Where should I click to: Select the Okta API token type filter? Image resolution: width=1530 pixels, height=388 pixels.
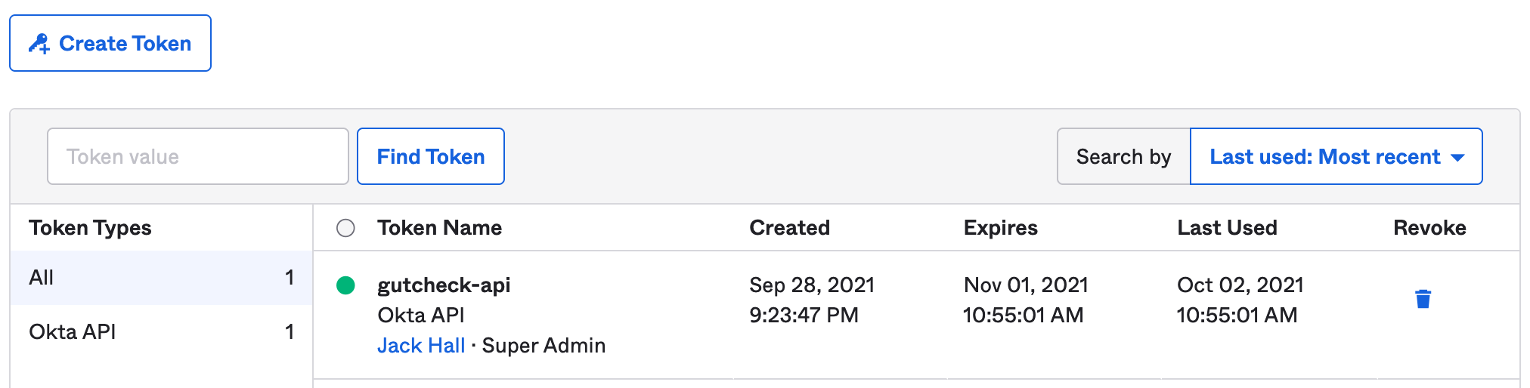click(161, 332)
